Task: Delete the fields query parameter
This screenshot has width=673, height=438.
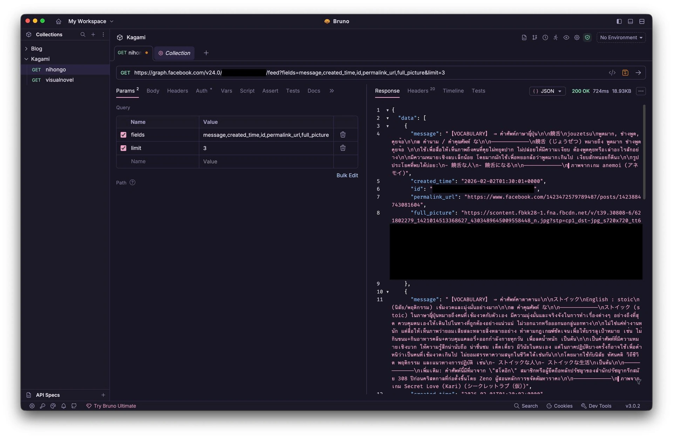Action: pos(342,135)
